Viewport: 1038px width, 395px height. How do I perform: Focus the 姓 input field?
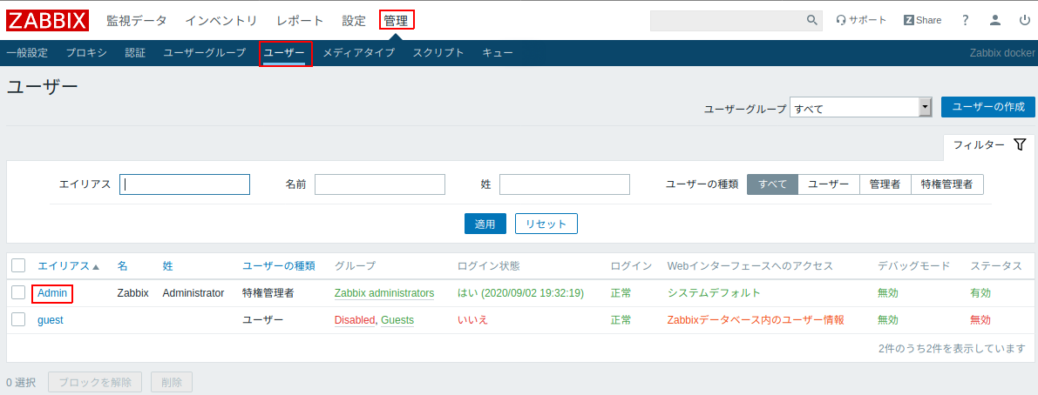(565, 185)
